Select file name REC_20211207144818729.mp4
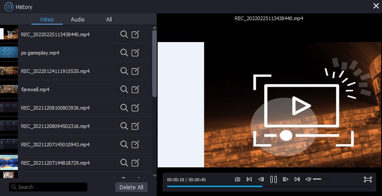The width and height of the screenshot is (382, 196). (55, 163)
